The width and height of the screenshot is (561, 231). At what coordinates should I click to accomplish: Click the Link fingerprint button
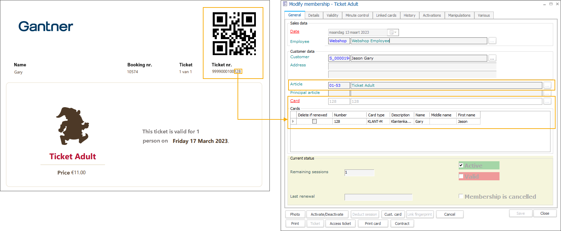coord(420,214)
